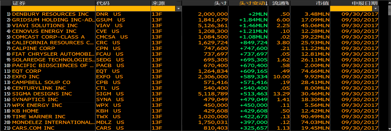Click market value 45.06MLN
This screenshot has width=391, height=131.
[315, 26]
